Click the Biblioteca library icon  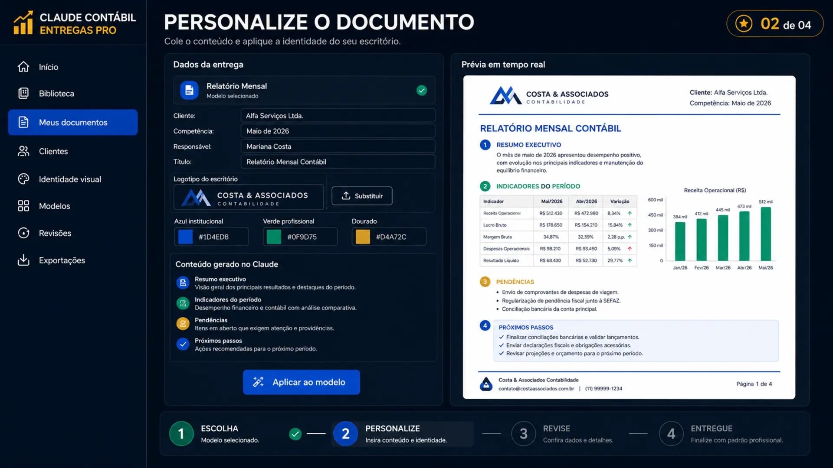point(23,93)
